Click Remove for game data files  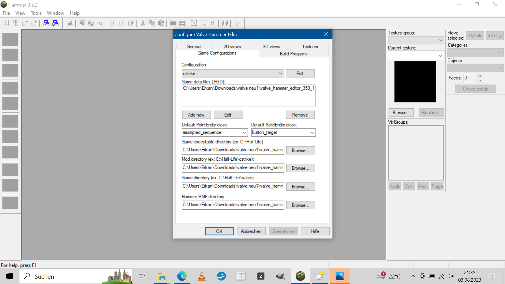(300, 115)
